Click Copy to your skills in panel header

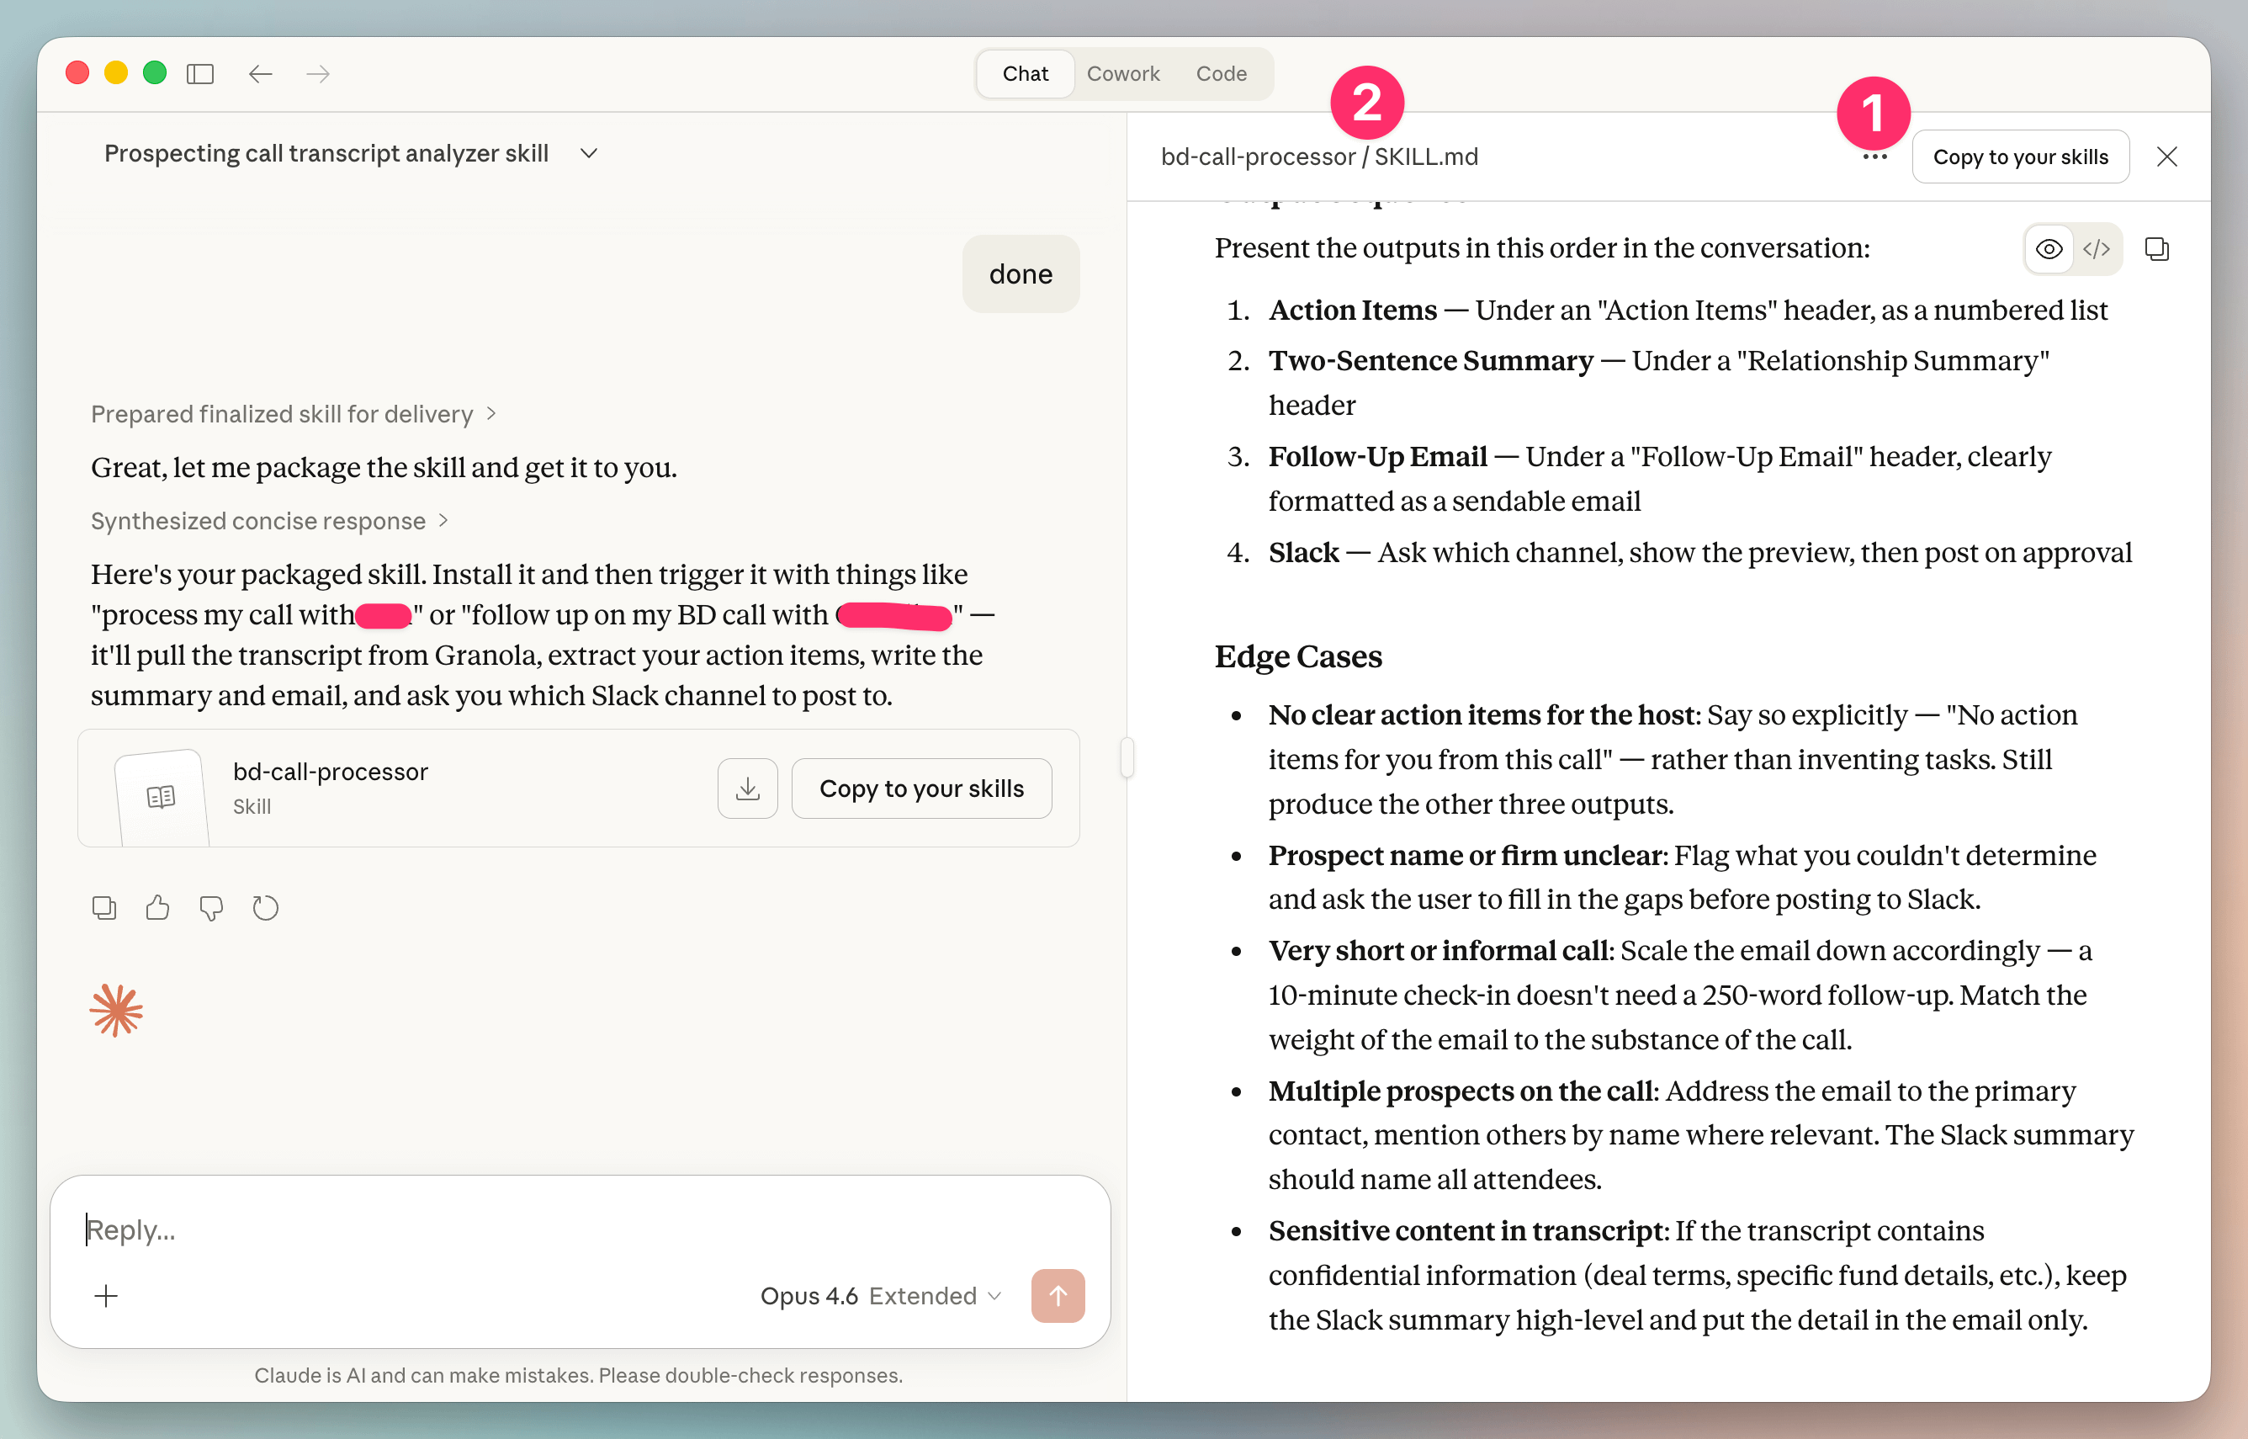coord(2021,157)
